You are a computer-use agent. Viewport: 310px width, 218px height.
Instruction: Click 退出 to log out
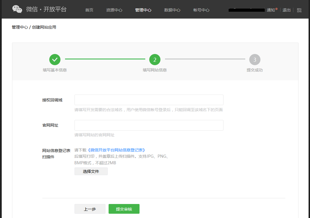tap(287, 10)
